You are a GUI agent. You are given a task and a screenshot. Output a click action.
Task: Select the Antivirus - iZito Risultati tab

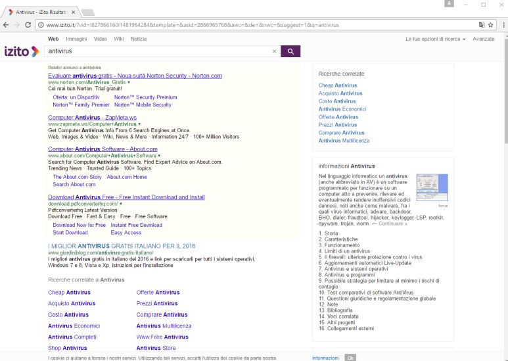pyautogui.click(x=41, y=12)
